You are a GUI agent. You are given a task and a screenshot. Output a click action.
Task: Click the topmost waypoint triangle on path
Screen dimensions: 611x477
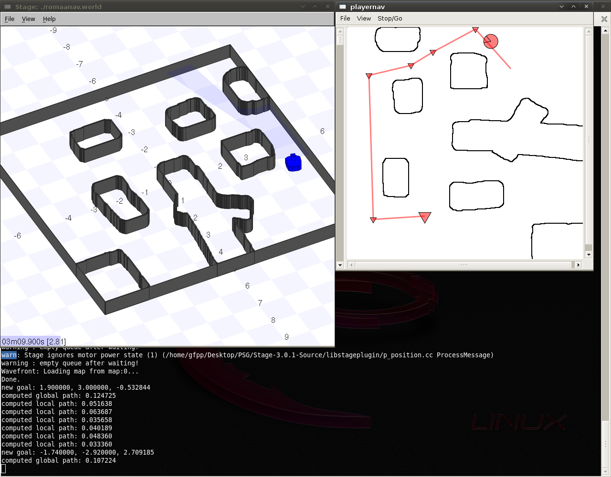click(475, 30)
